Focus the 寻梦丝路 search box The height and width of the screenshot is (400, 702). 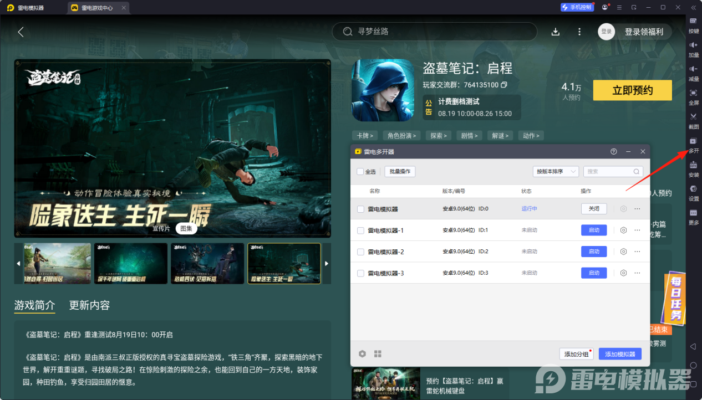[435, 32]
